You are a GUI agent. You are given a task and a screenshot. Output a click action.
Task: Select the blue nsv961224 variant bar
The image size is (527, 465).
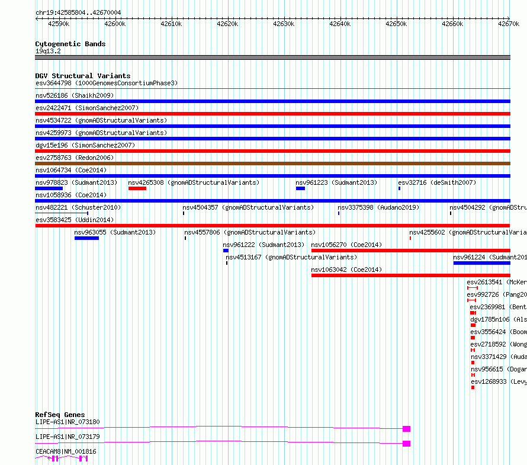coord(482,263)
